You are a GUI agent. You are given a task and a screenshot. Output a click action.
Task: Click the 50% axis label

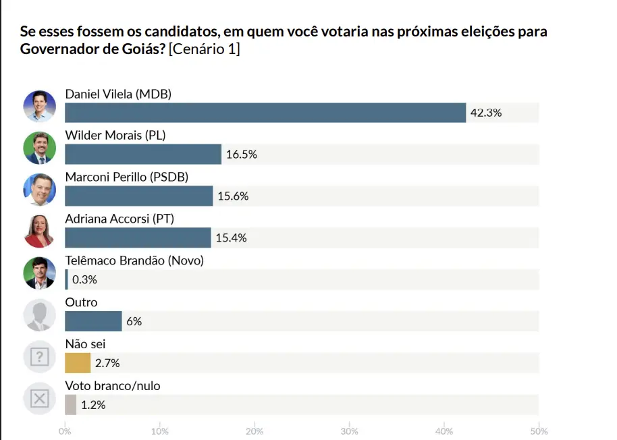click(538, 431)
